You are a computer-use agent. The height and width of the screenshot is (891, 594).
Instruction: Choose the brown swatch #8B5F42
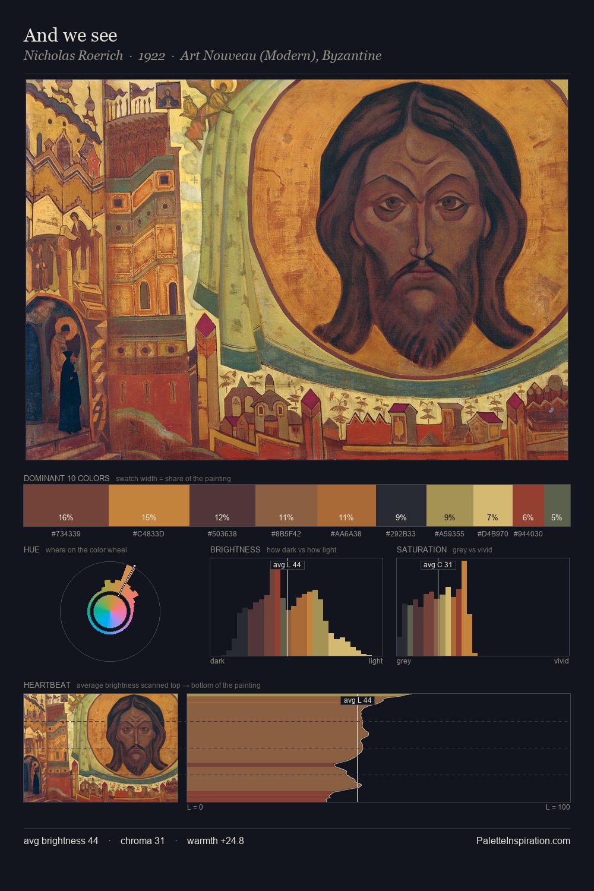286,505
